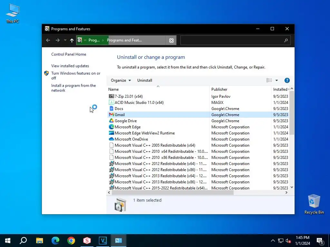Launch Google Chrome from taskbar

71,241
